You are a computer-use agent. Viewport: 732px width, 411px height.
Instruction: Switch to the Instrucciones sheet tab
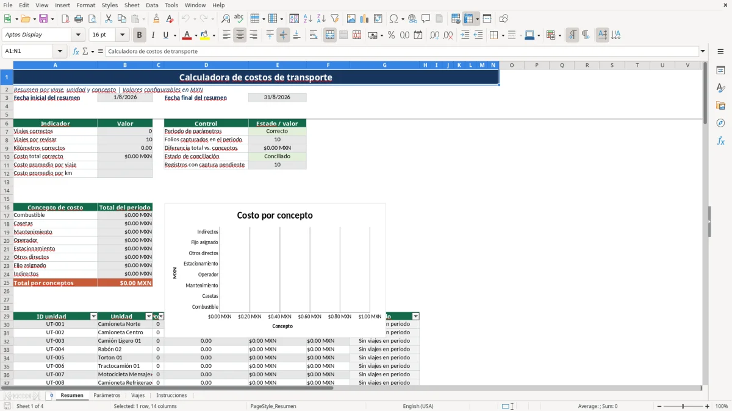[171, 395]
